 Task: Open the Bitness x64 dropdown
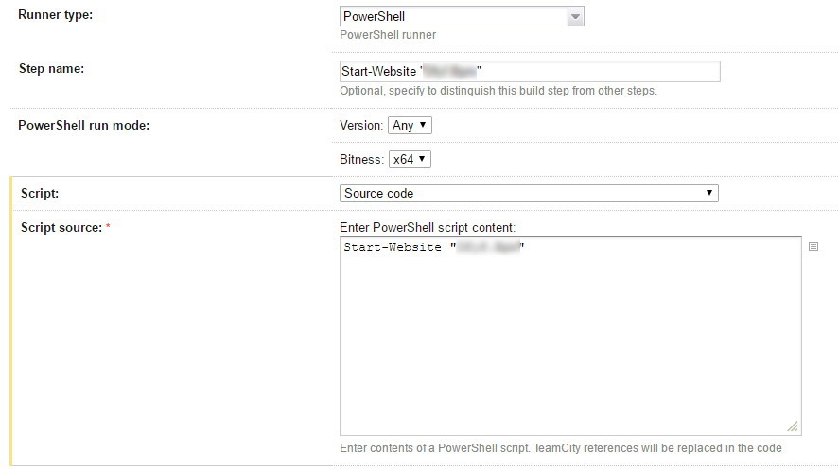pyautogui.click(x=410, y=160)
